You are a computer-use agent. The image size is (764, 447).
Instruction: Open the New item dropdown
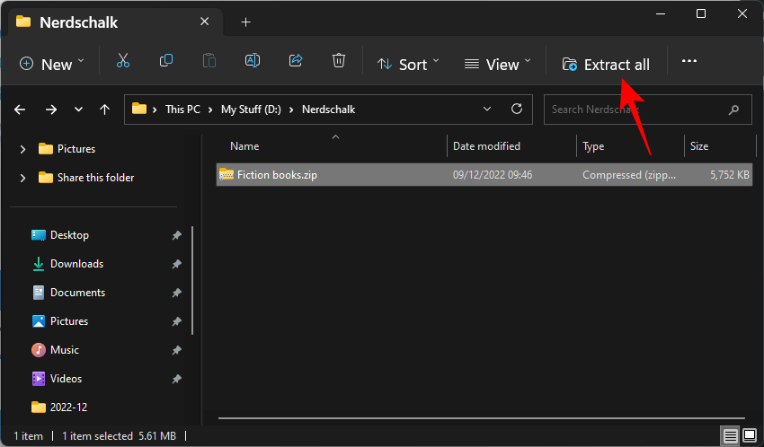52,64
